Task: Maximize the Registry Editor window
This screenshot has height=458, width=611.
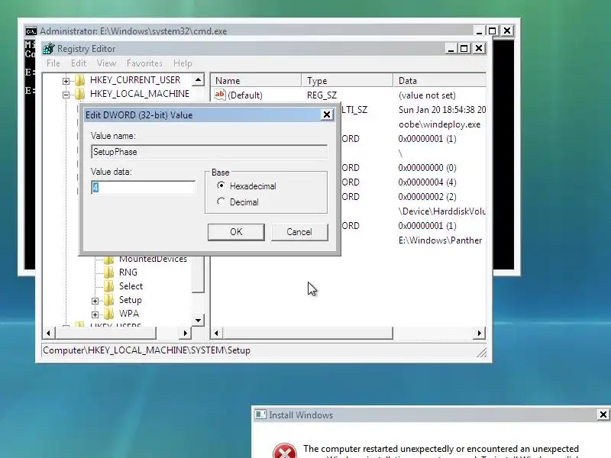Action: [464, 49]
